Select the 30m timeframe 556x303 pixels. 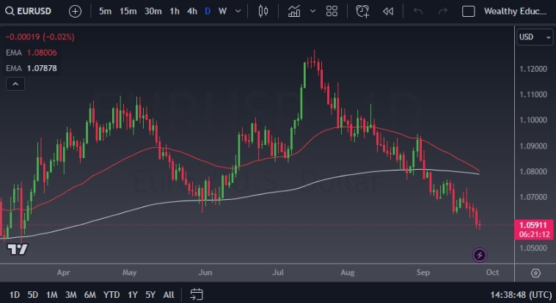[153, 11]
